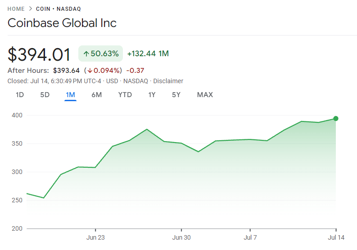Image resolution: width=357 pixels, height=250 pixels.
Task: Click the green endpoint dot on chart
Action: [336, 119]
